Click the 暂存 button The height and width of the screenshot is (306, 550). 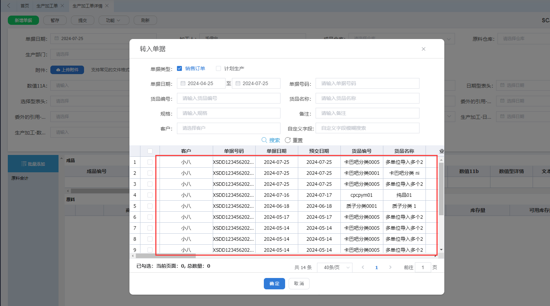(55, 20)
